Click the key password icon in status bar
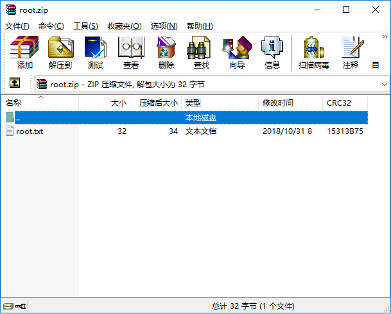 pos(21,306)
